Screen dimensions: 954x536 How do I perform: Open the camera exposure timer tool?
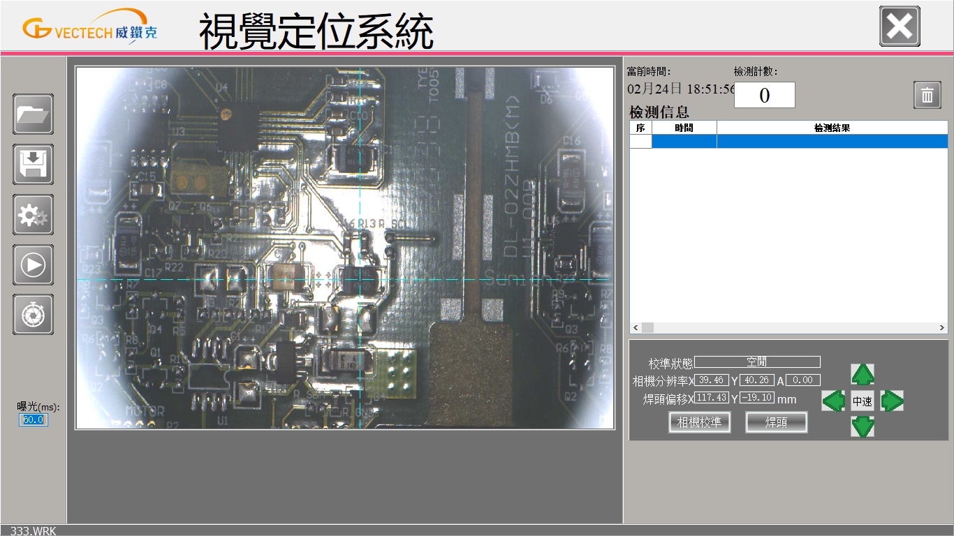click(x=33, y=315)
